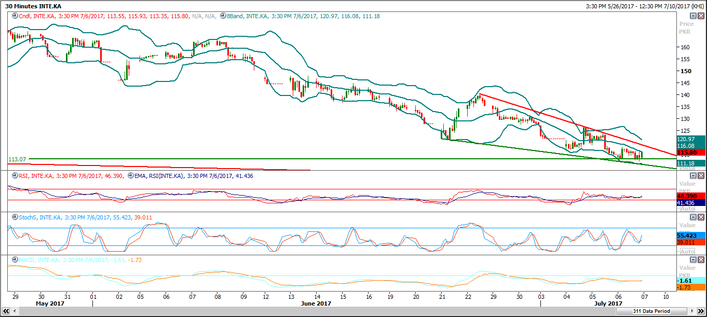
Task: Click the 113.07 horizontal support line label
Action: pyautogui.click(x=17, y=159)
